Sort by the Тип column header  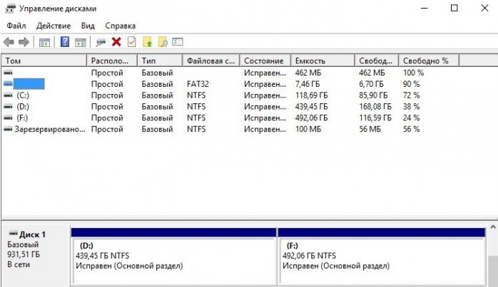(x=160, y=61)
